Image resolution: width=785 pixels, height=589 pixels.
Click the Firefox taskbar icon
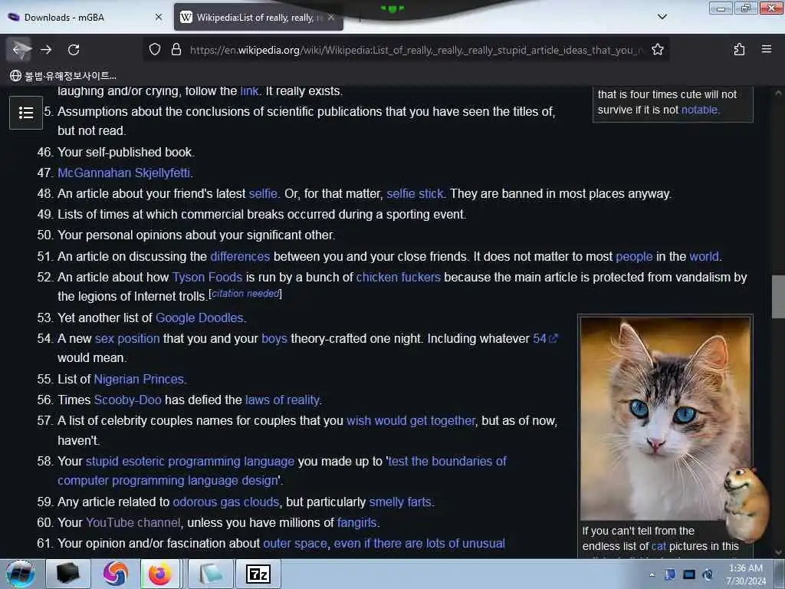pos(159,574)
